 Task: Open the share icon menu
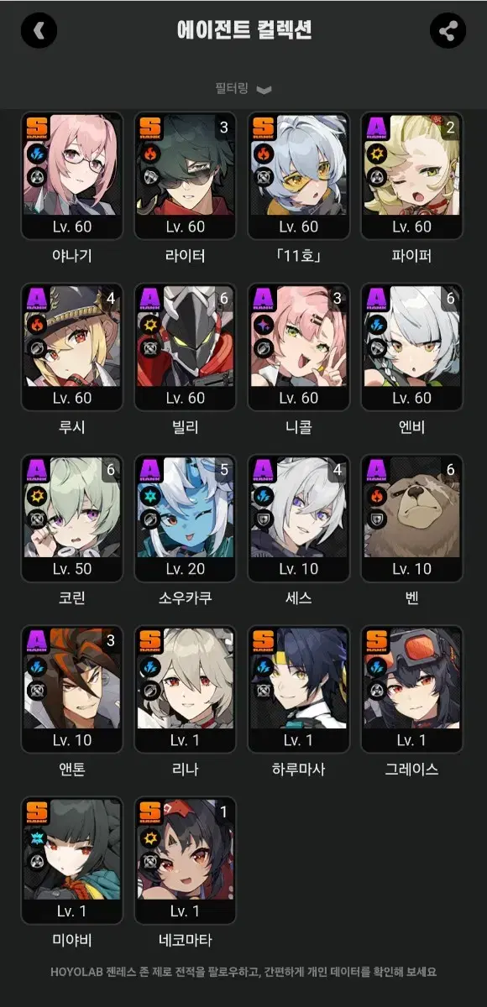pos(448,31)
